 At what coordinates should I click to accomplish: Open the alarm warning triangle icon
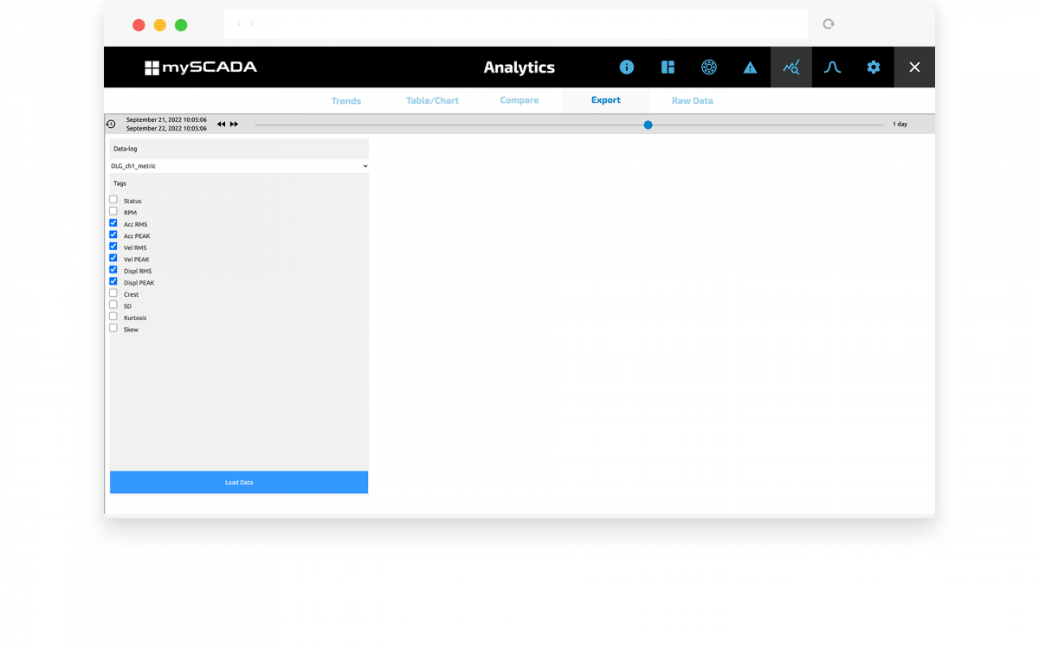(750, 67)
